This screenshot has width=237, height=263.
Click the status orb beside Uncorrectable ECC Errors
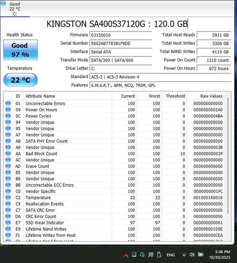8,185
